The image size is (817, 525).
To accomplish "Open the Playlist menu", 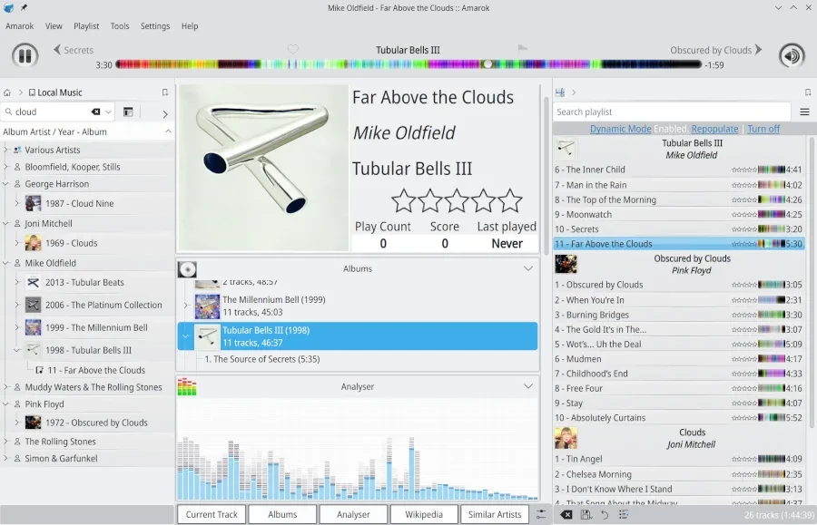I will pyautogui.click(x=86, y=26).
